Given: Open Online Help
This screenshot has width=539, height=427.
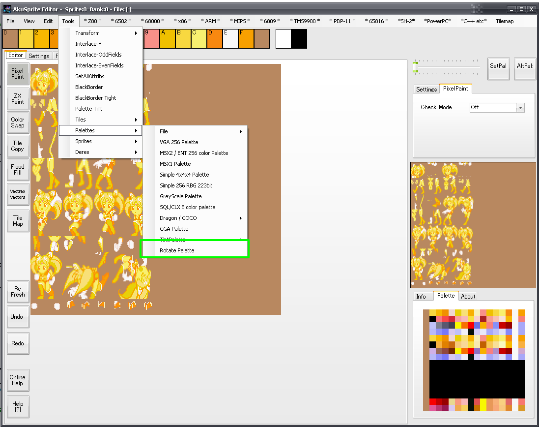Looking at the screenshot, I should [x=18, y=380].
